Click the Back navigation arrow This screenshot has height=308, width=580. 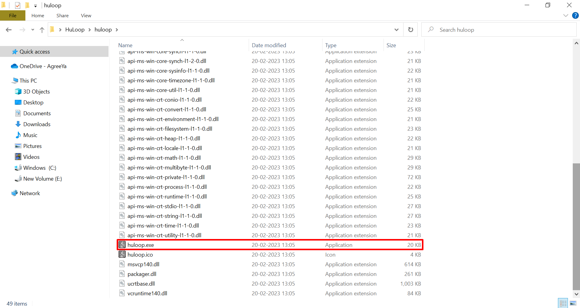pos(8,30)
